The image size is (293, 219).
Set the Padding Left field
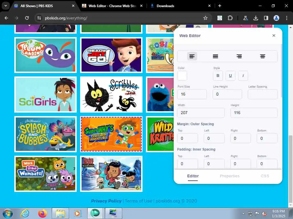tap(214, 164)
